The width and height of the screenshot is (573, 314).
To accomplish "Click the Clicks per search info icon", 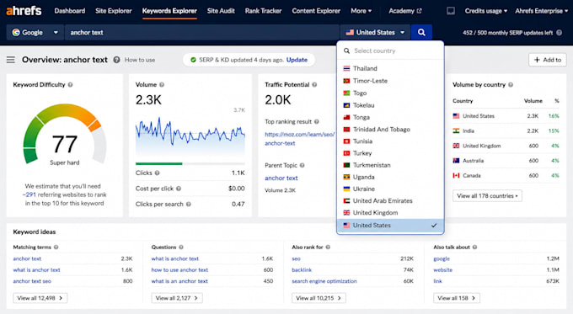I will click(x=188, y=205).
